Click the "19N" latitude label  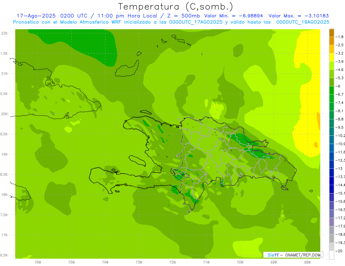(5, 154)
